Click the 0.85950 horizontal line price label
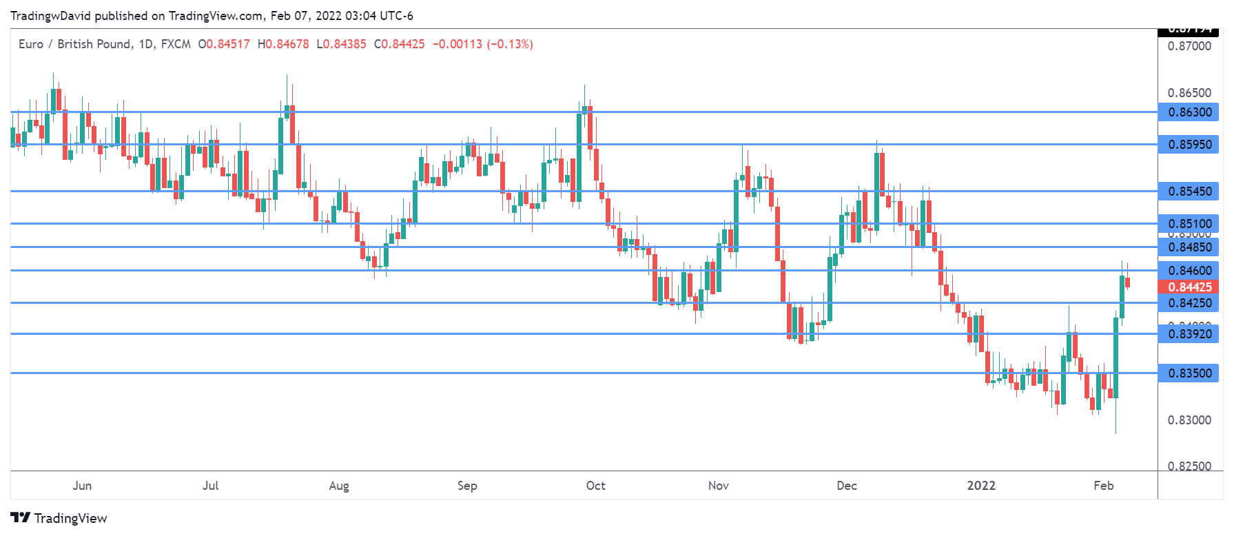Screen dimensions: 1234x536 [x=1189, y=145]
